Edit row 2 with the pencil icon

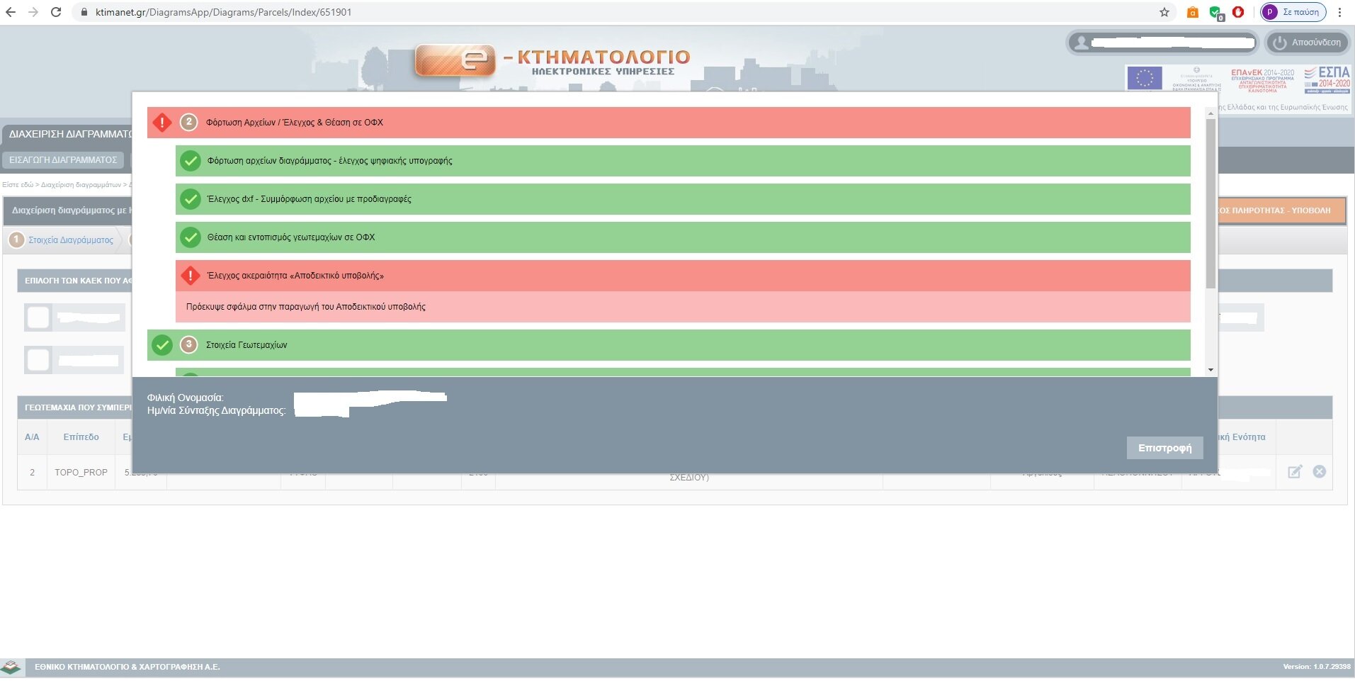[1295, 472]
